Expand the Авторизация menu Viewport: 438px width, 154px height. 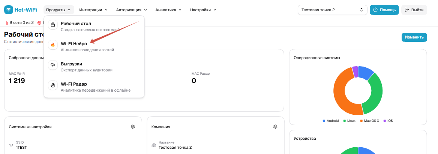click(131, 10)
